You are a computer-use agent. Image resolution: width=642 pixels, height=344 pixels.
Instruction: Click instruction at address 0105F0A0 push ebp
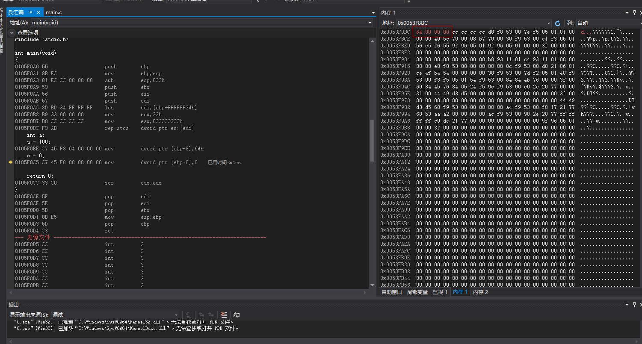pos(82,67)
